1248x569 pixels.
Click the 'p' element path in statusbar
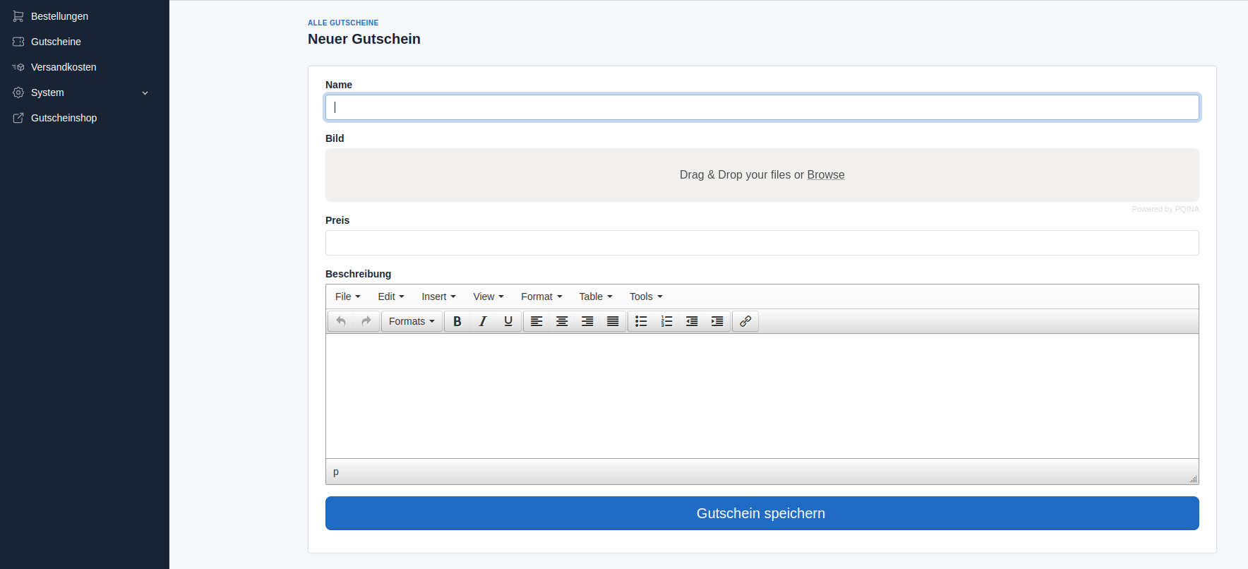tap(336, 472)
